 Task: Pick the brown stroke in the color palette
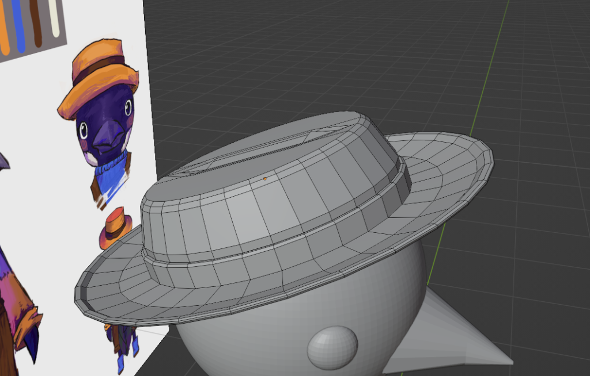pyautogui.click(x=37, y=23)
